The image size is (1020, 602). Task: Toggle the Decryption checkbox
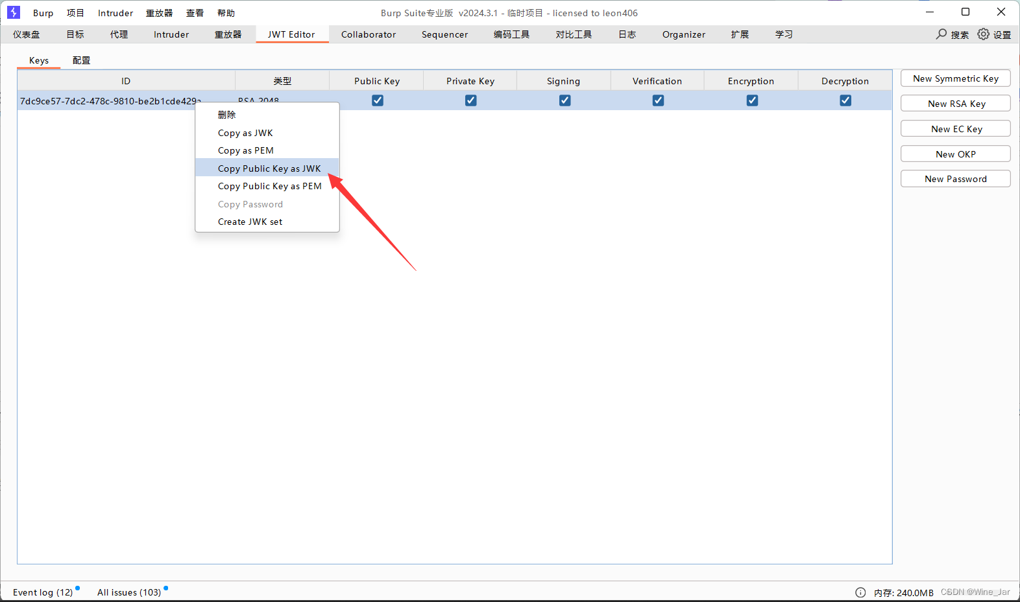(845, 100)
